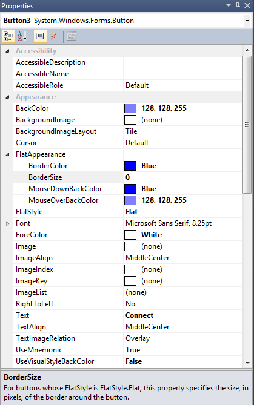Collapse the FlatAppearance property group
Screen dimensions: 254x405
click(x=7, y=154)
